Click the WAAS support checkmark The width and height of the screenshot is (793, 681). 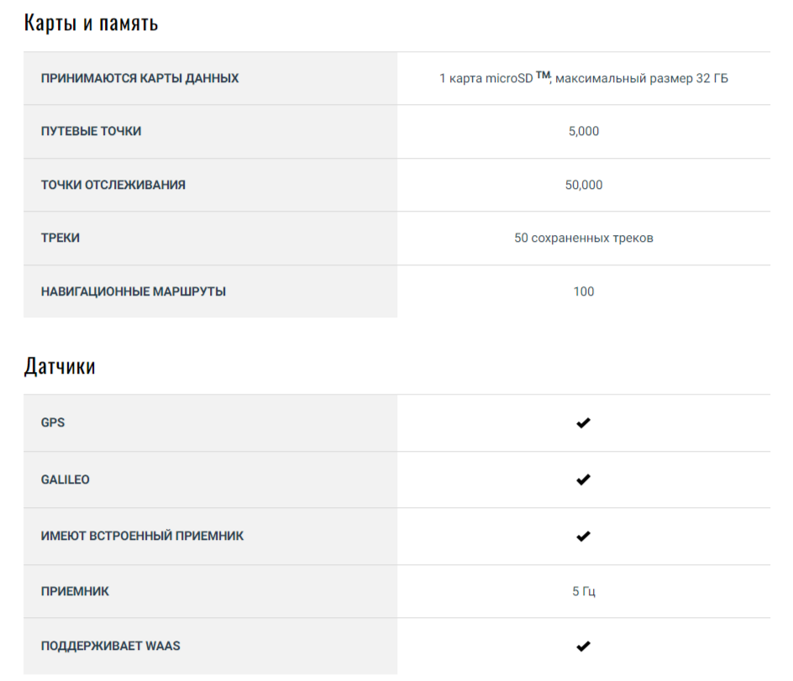(x=583, y=647)
